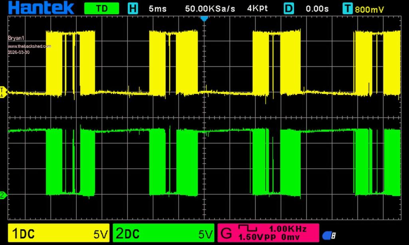Click the yellow trigger level marker on left edge
Image resolution: width=409 pixels, height=245 pixels.
pyautogui.click(x=3, y=92)
